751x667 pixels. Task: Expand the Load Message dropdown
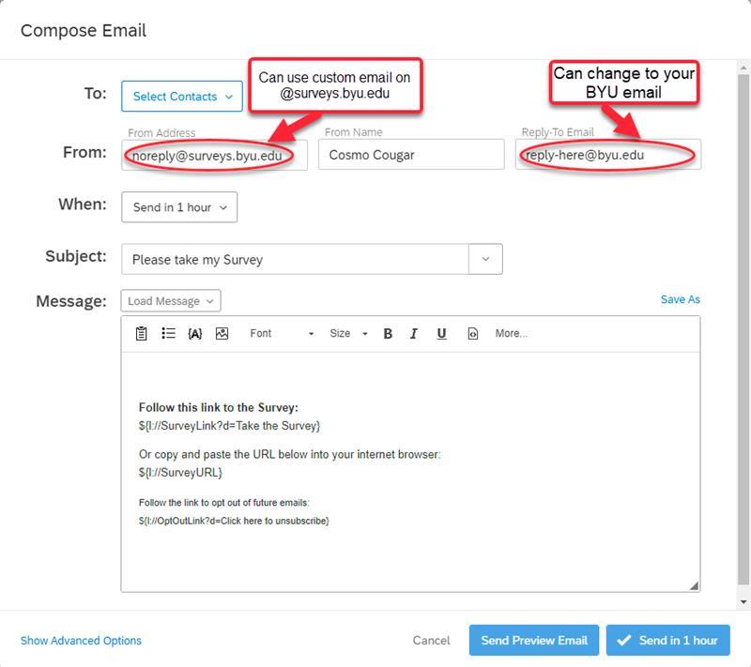coord(171,301)
